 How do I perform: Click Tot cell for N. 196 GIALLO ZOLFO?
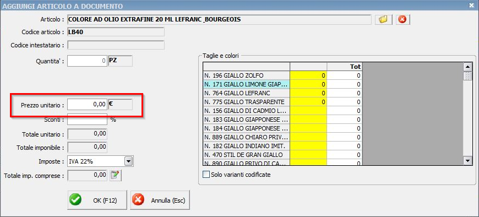point(345,75)
